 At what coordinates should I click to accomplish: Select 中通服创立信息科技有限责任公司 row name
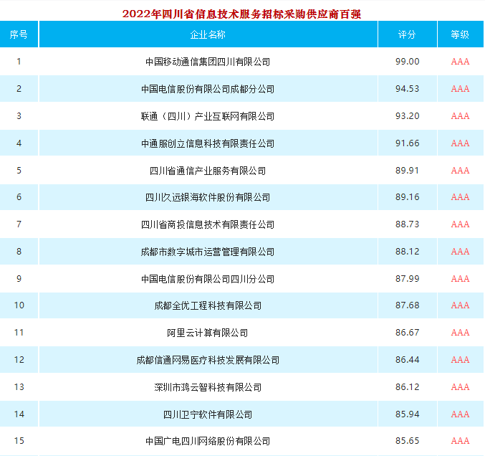208,143
